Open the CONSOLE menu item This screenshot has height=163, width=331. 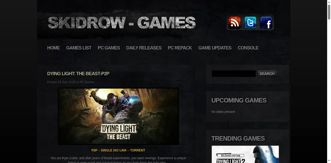click(x=248, y=48)
